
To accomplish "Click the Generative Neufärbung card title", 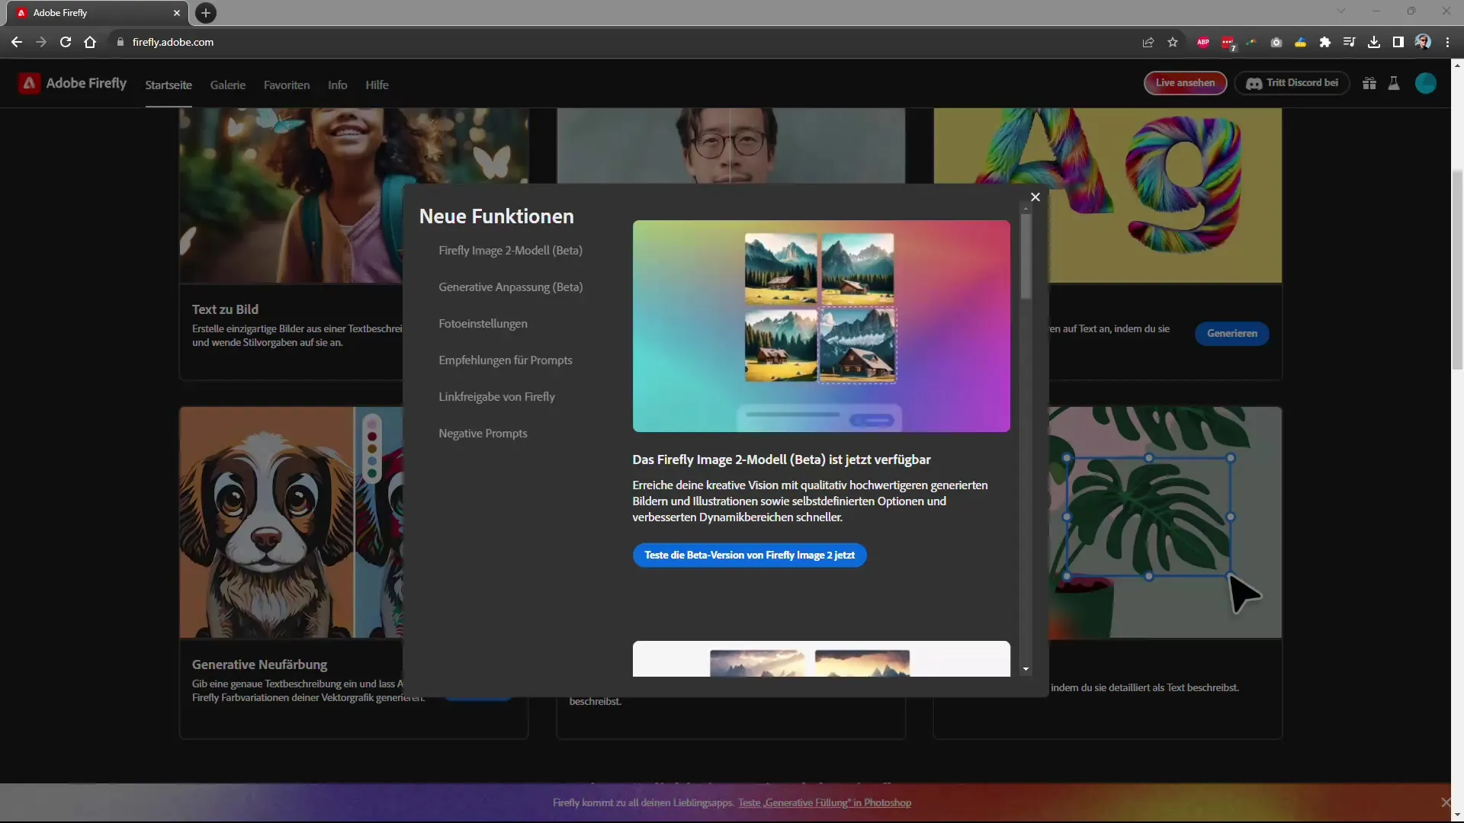I will click(259, 664).
